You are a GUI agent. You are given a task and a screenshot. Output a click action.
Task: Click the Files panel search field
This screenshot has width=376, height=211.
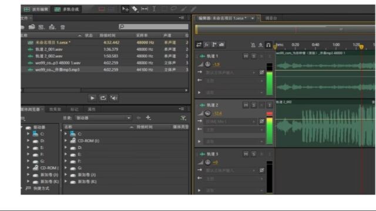[153, 26]
